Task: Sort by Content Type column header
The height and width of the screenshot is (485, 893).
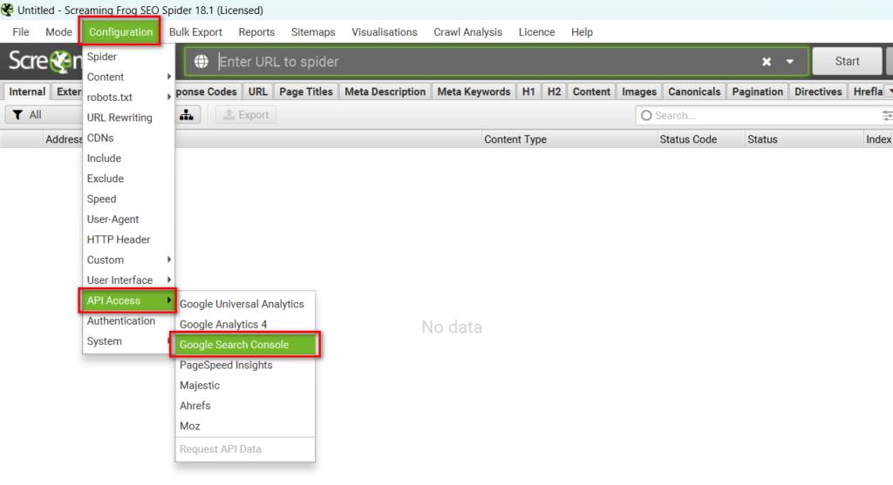Action: point(569,139)
